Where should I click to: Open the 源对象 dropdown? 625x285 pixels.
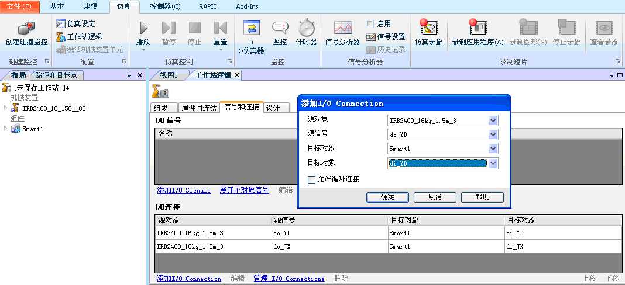pyautogui.click(x=493, y=121)
